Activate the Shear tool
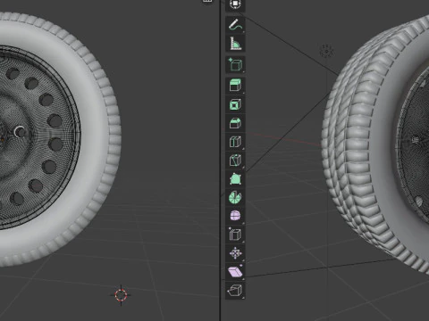 click(x=235, y=272)
